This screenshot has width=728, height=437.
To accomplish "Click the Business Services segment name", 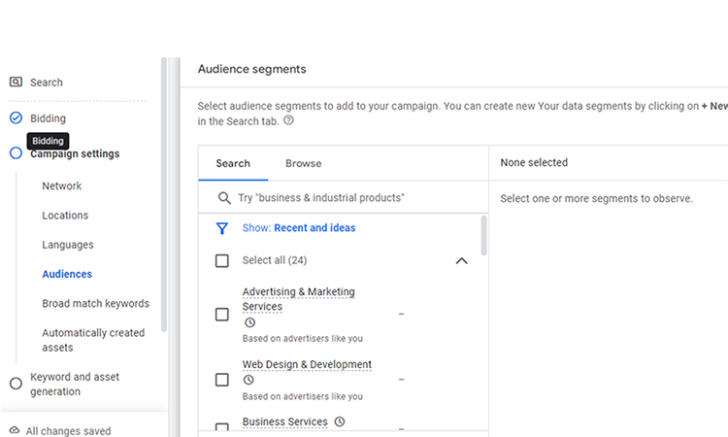I will pyautogui.click(x=285, y=421).
